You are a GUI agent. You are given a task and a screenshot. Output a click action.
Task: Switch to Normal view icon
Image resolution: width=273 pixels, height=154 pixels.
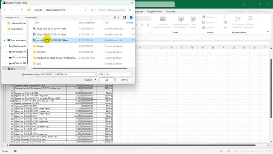(x=221, y=151)
